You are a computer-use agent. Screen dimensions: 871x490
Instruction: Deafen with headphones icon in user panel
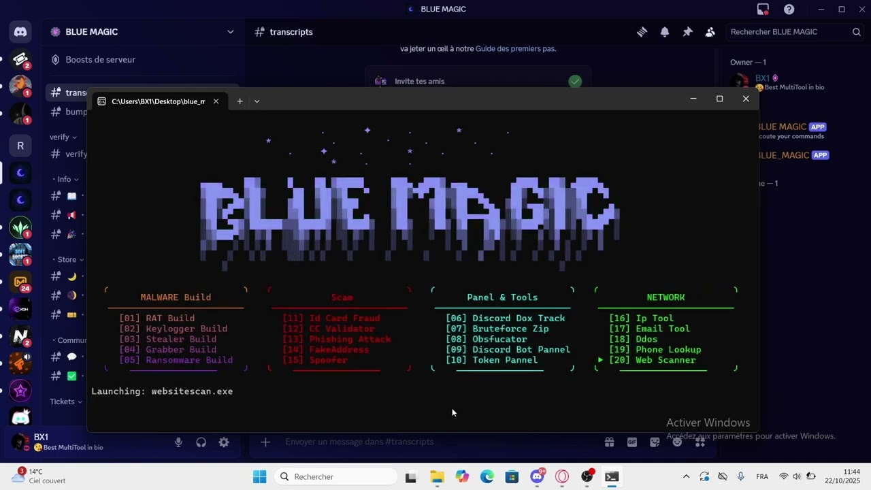click(x=201, y=442)
